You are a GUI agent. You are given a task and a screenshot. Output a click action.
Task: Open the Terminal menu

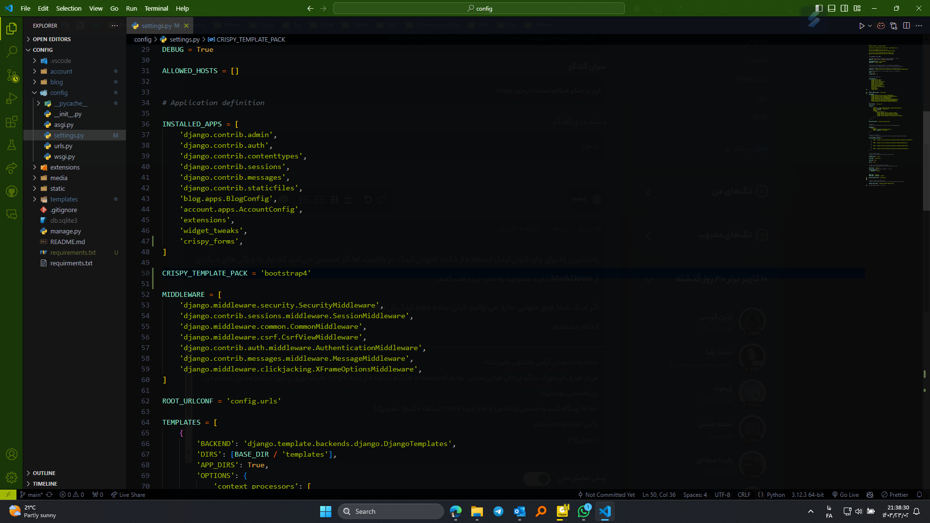click(x=156, y=8)
